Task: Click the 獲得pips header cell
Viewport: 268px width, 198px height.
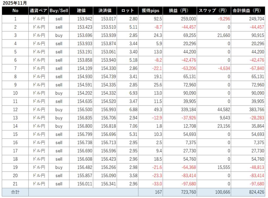Action: [x=150, y=11]
